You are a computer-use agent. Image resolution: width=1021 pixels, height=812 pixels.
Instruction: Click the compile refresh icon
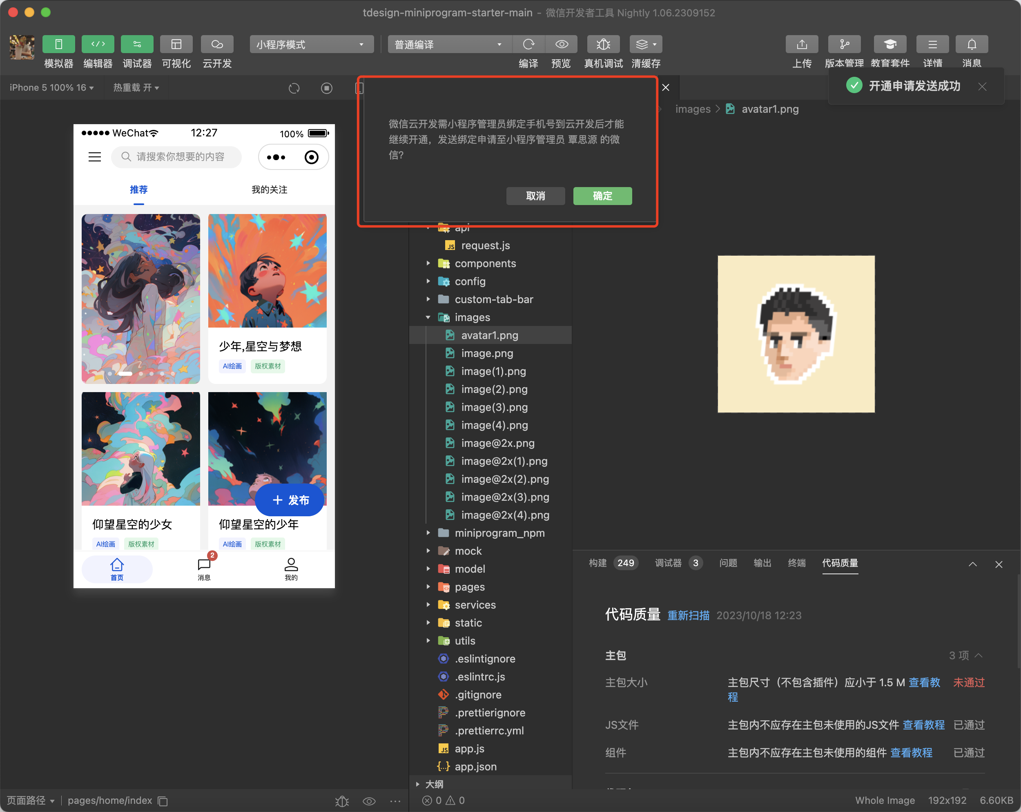coord(528,45)
